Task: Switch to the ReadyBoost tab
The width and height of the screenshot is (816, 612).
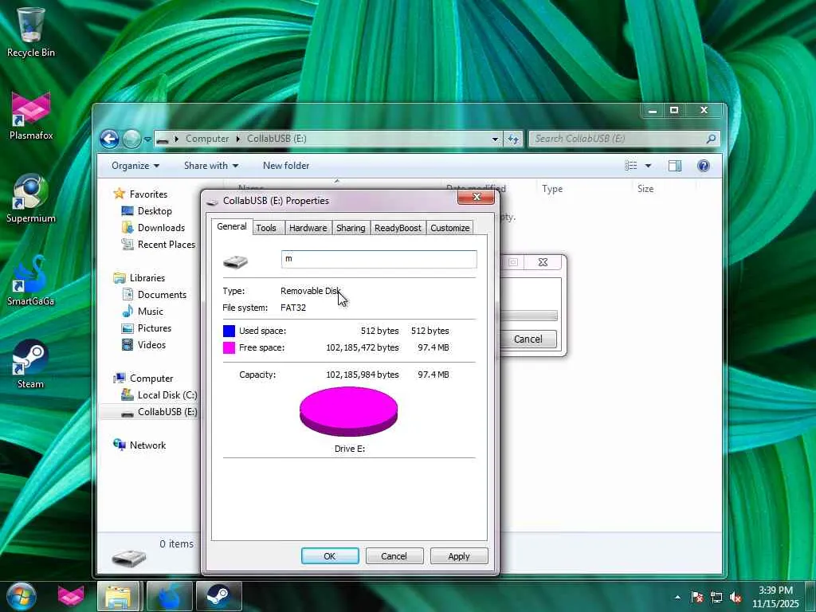Action: [398, 228]
